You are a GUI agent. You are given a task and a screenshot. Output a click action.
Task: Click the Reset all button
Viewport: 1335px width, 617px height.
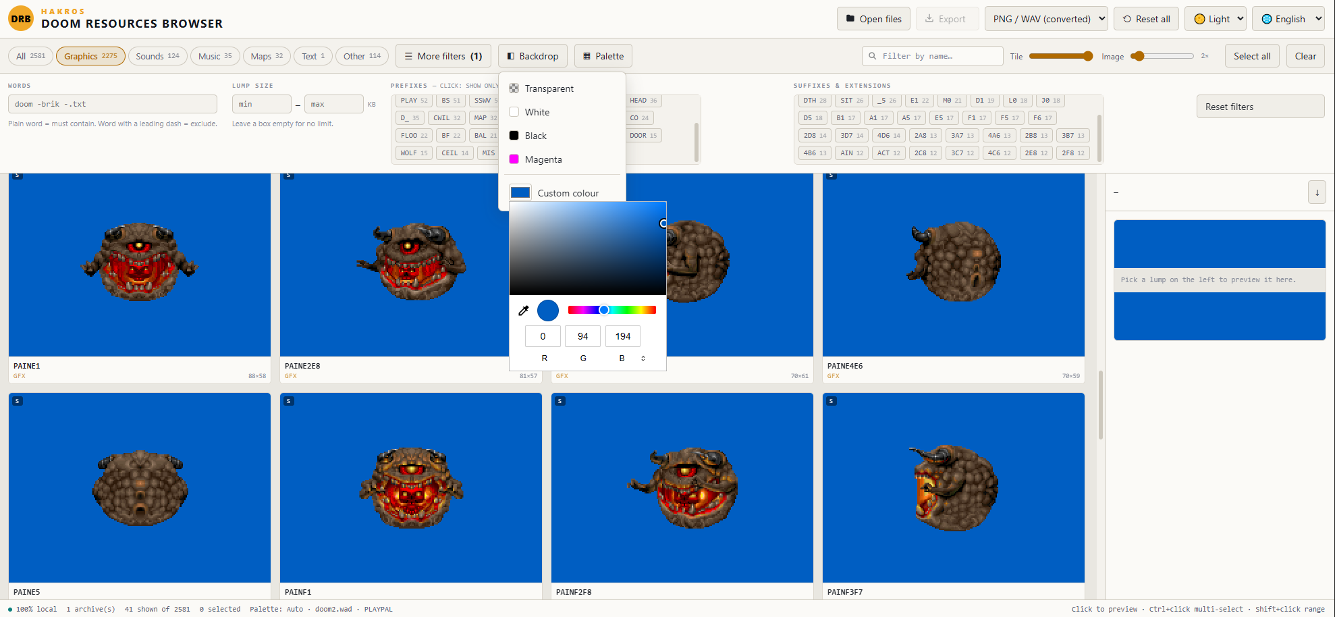(1146, 19)
